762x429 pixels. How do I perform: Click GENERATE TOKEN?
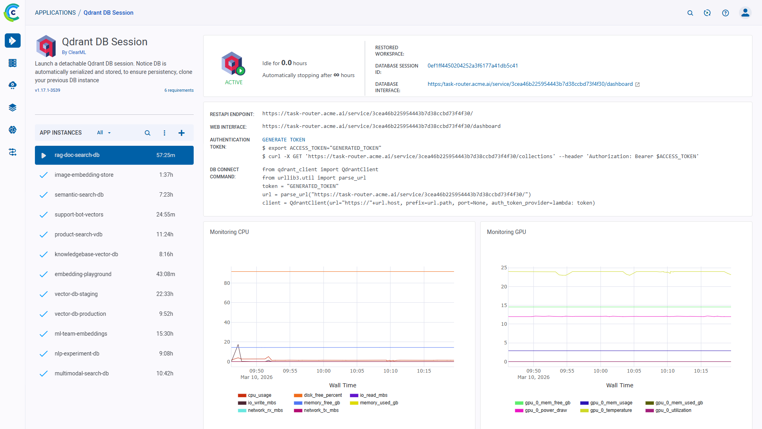[283, 140]
